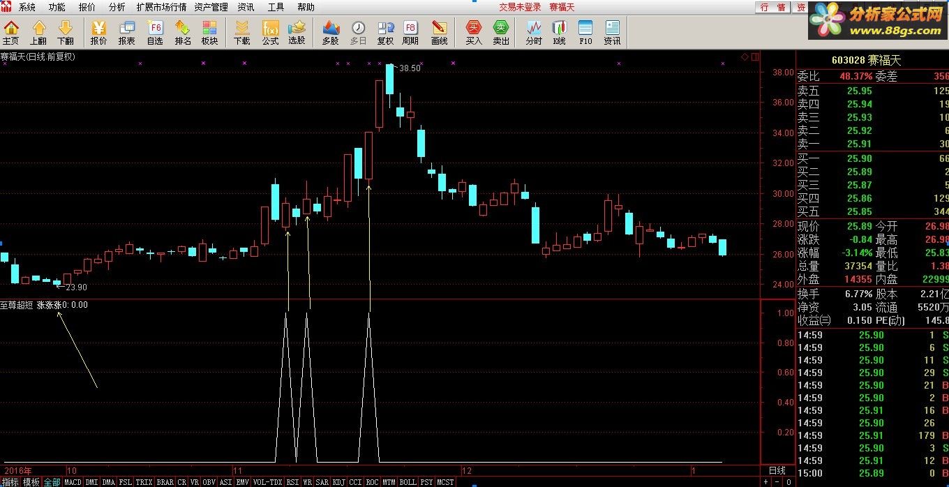The height and width of the screenshot is (487, 949).
Task: Open the 排名 ranking icon
Action: pos(183,33)
